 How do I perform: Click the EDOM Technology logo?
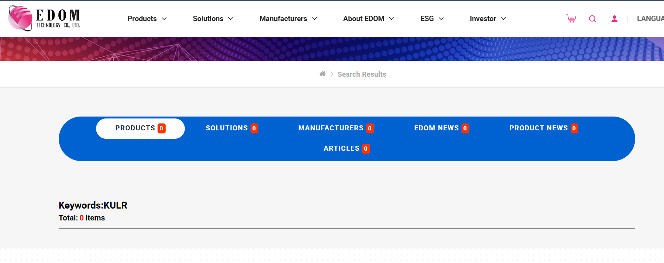(x=44, y=18)
